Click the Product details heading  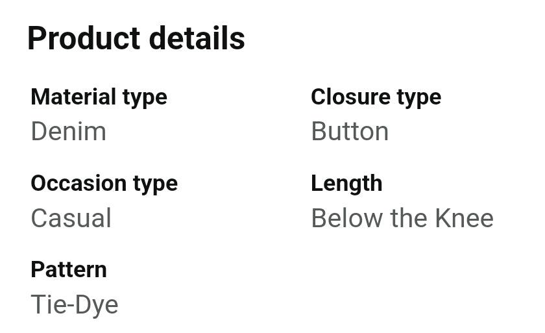pos(136,39)
